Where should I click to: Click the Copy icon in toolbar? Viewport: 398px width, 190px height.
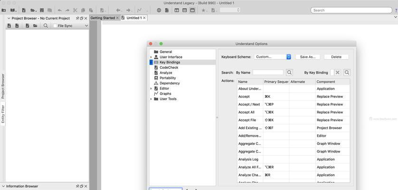tap(83, 10)
